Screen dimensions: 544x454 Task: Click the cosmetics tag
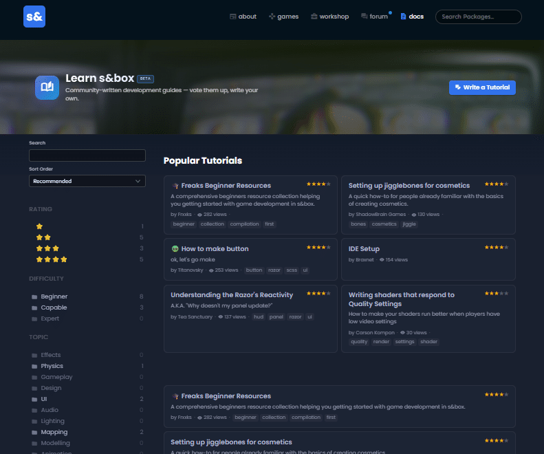click(384, 224)
